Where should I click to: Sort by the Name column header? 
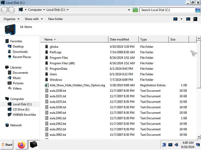coord(74,39)
